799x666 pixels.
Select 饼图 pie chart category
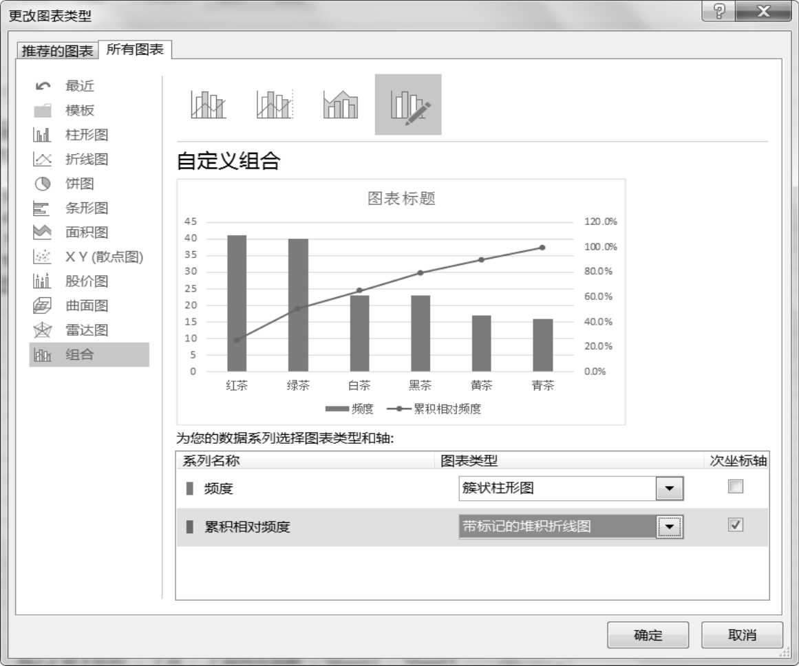coord(79,184)
